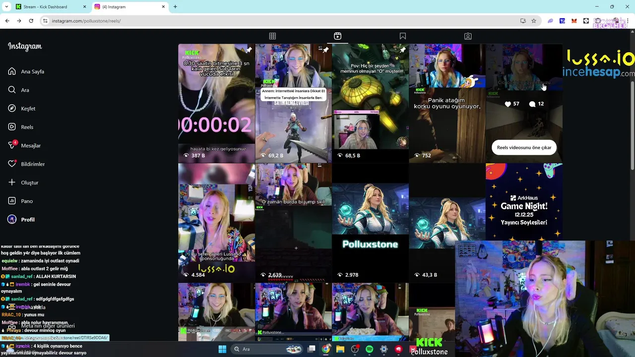The image size is (635, 357).
Task: Open the reel with 752 views
Action: [x=447, y=103]
